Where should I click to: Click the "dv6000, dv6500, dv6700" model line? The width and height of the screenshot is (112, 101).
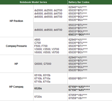pyautogui.click(x=48, y=13)
